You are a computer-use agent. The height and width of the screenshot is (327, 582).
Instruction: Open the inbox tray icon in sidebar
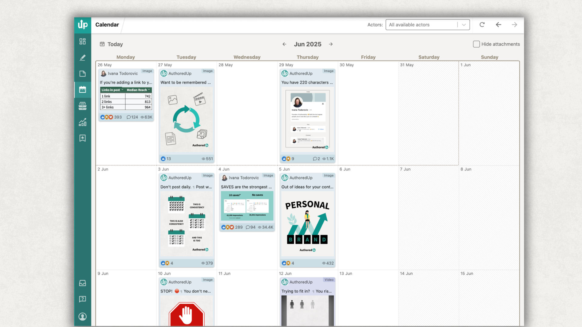tap(82, 283)
